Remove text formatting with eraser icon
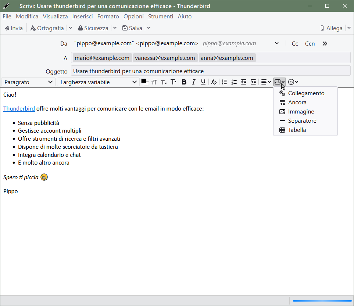This screenshot has width=354, height=306. click(x=214, y=82)
